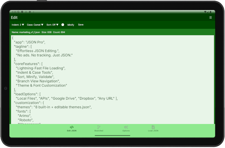Click the "Roboto" font entry
The height and width of the screenshot is (148, 225).
point(25,120)
